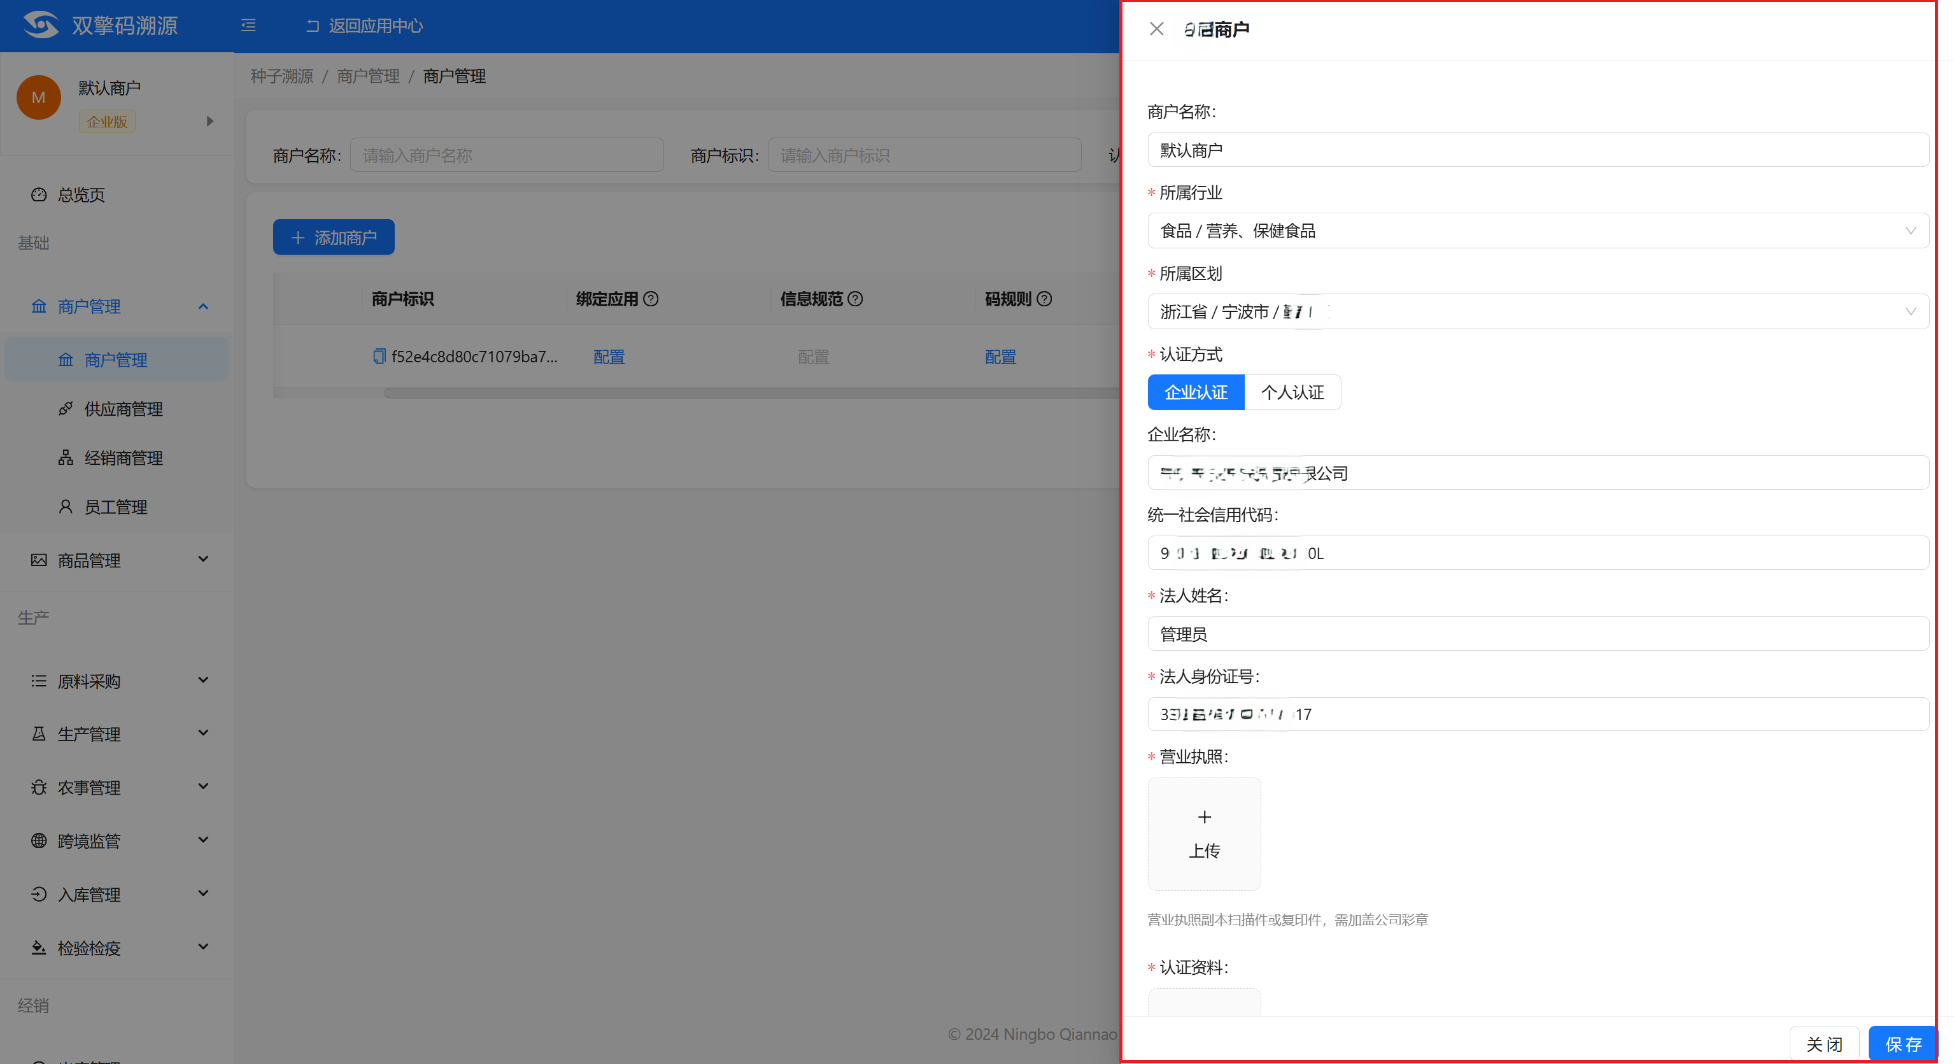Click help icon beside 绑定应用

point(651,299)
